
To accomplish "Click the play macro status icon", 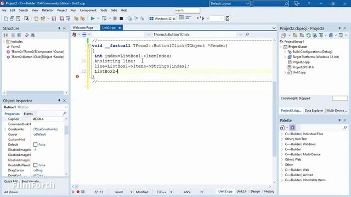I will (73, 192).
